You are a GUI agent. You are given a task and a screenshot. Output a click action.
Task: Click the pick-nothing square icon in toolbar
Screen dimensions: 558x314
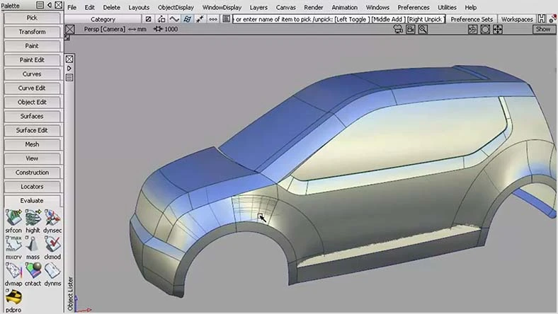[x=149, y=19]
